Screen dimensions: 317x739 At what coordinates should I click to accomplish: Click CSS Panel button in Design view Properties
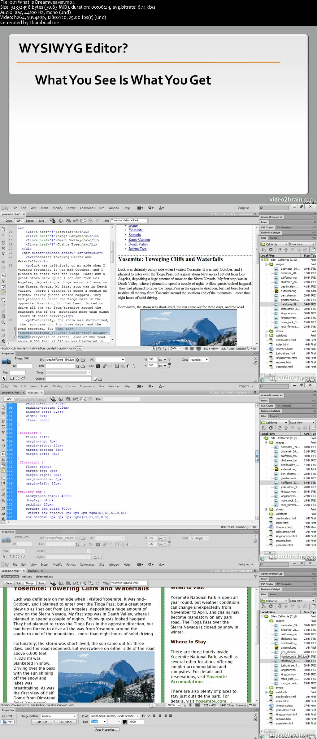click(x=65, y=722)
